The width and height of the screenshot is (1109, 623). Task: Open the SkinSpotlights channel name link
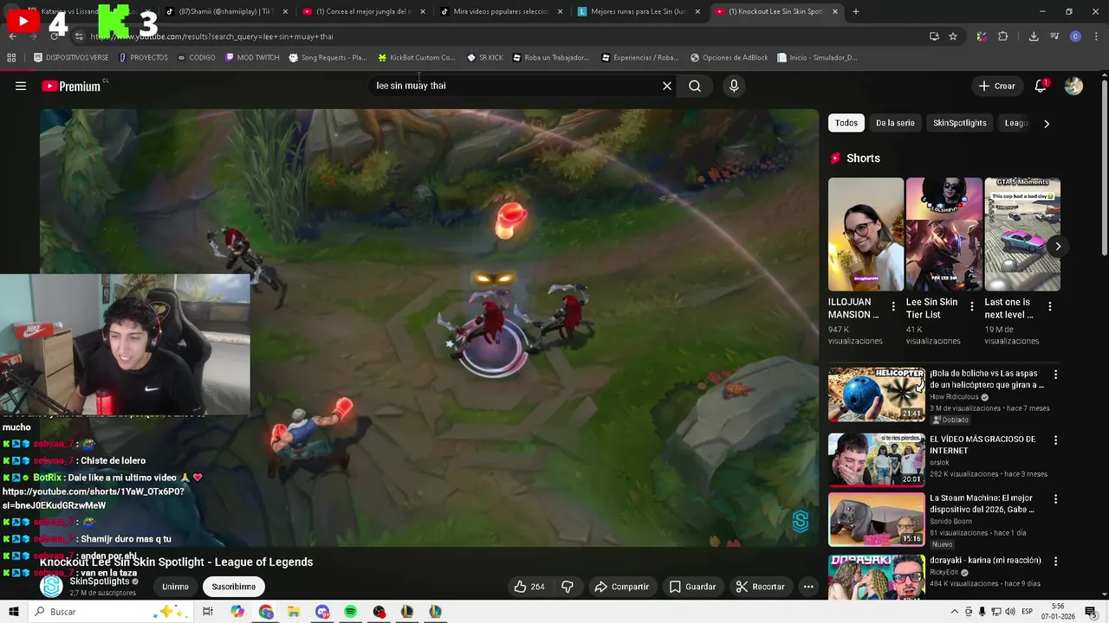point(100,581)
